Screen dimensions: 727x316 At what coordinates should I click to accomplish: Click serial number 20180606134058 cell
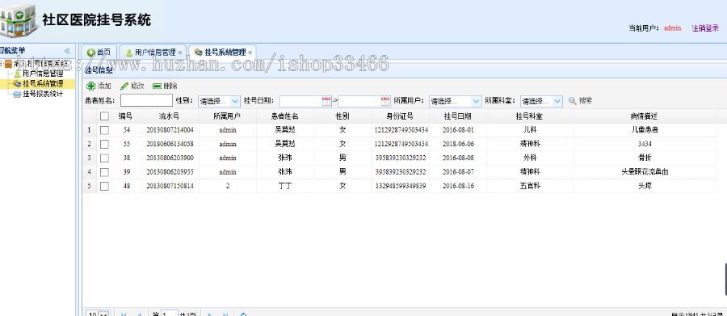pos(170,144)
